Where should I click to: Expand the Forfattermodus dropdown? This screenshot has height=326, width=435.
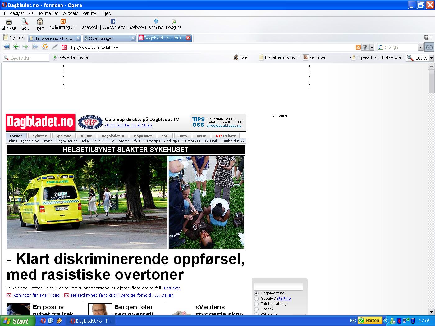point(298,57)
